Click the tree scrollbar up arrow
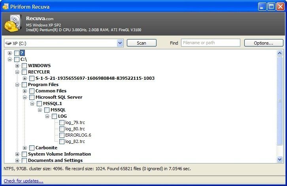The width and height of the screenshot is (287, 186). click(x=279, y=53)
